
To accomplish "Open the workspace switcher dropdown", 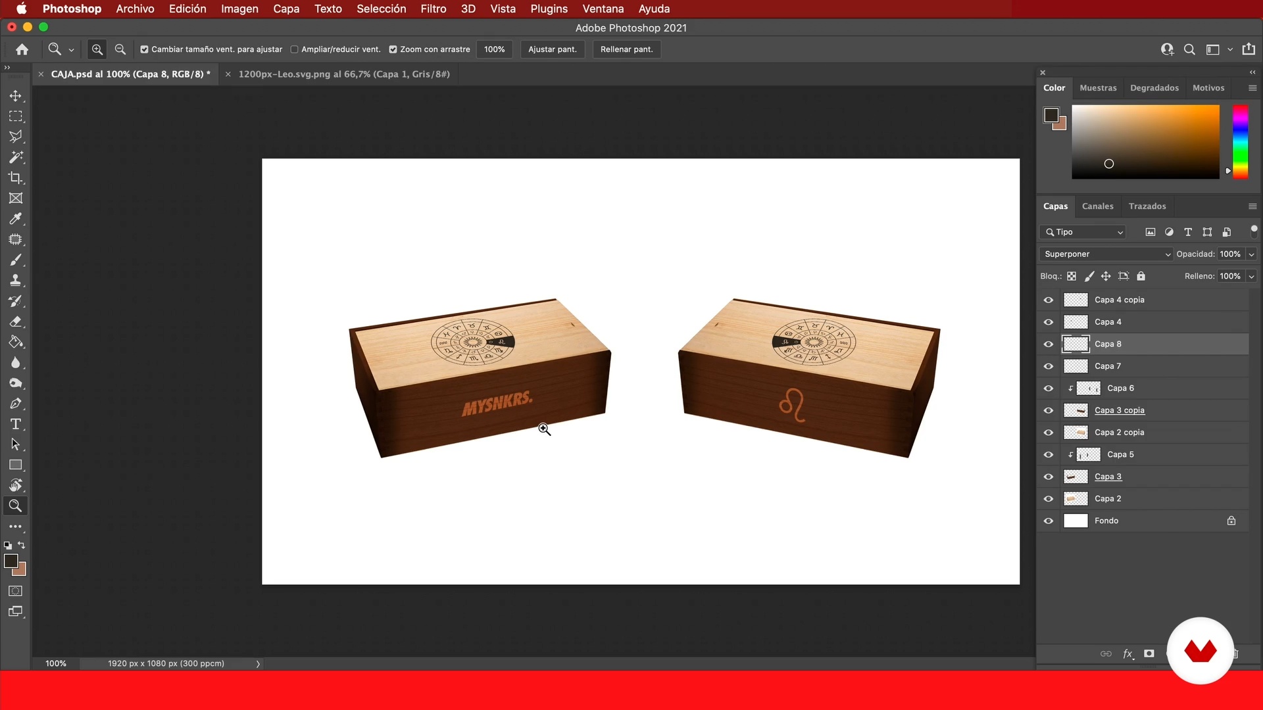I will click(1230, 49).
